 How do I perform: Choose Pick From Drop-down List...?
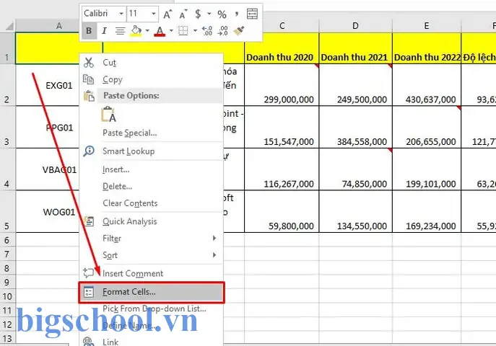(151, 309)
